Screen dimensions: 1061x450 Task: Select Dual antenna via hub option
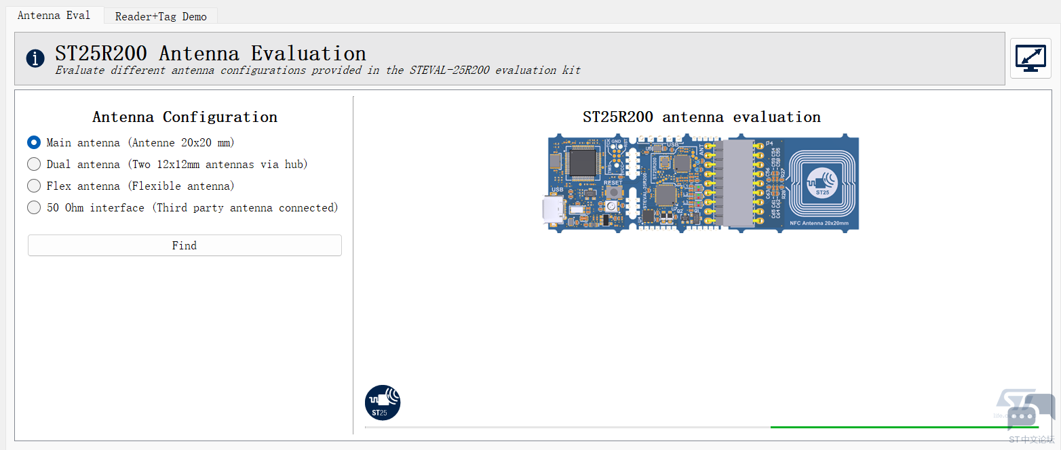34,164
